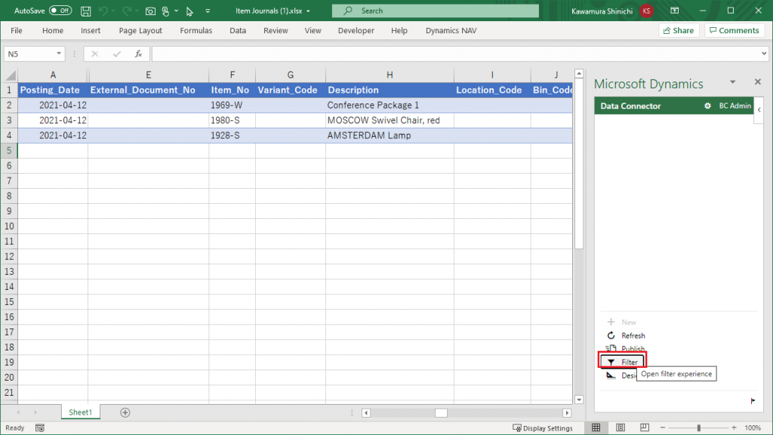773x435 pixels.
Task: Click the vertical scrollbar down arrow
Action: tap(579, 400)
